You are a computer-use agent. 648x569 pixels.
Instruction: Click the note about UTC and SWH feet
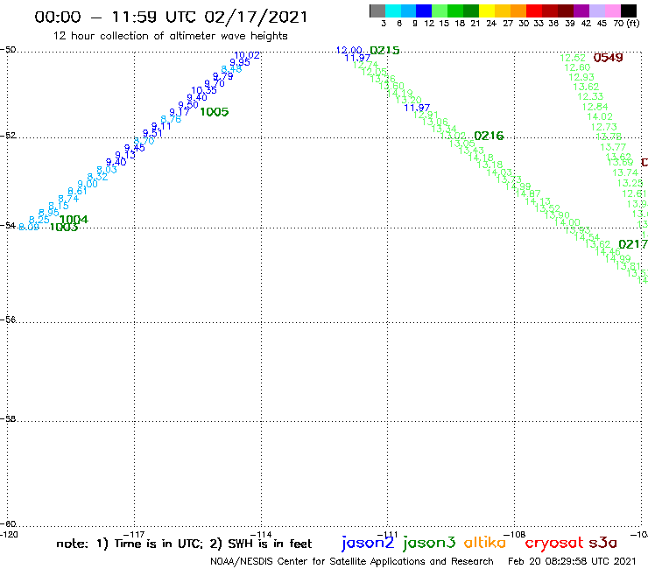[x=184, y=544]
